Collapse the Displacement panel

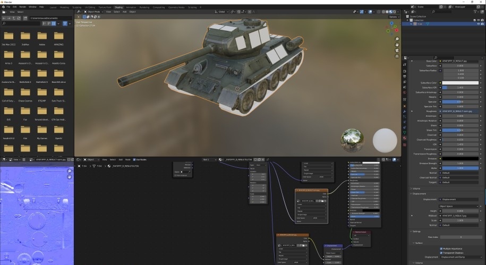tap(419, 194)
